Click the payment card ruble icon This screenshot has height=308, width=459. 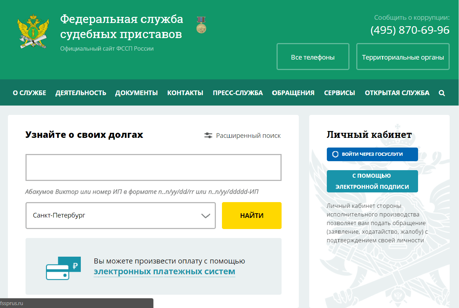pos(63,268)
